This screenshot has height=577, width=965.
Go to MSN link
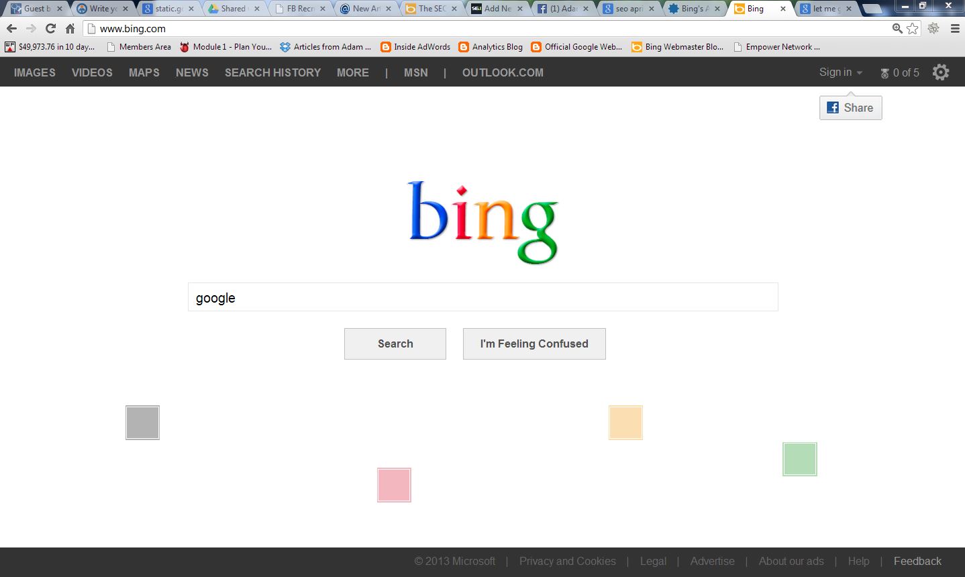(x=416, y=72)
